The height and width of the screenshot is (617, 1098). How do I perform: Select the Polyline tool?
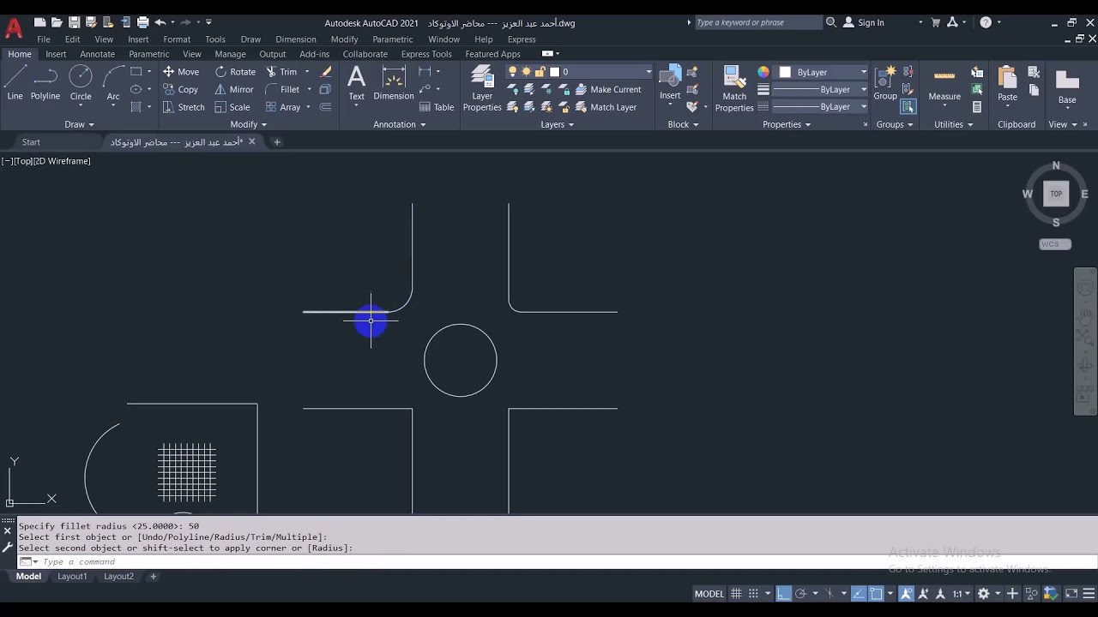point(45,83)
